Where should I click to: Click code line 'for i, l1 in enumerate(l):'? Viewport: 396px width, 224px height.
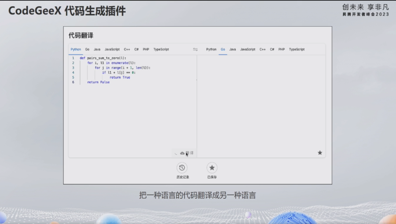(x=111, y=63)
